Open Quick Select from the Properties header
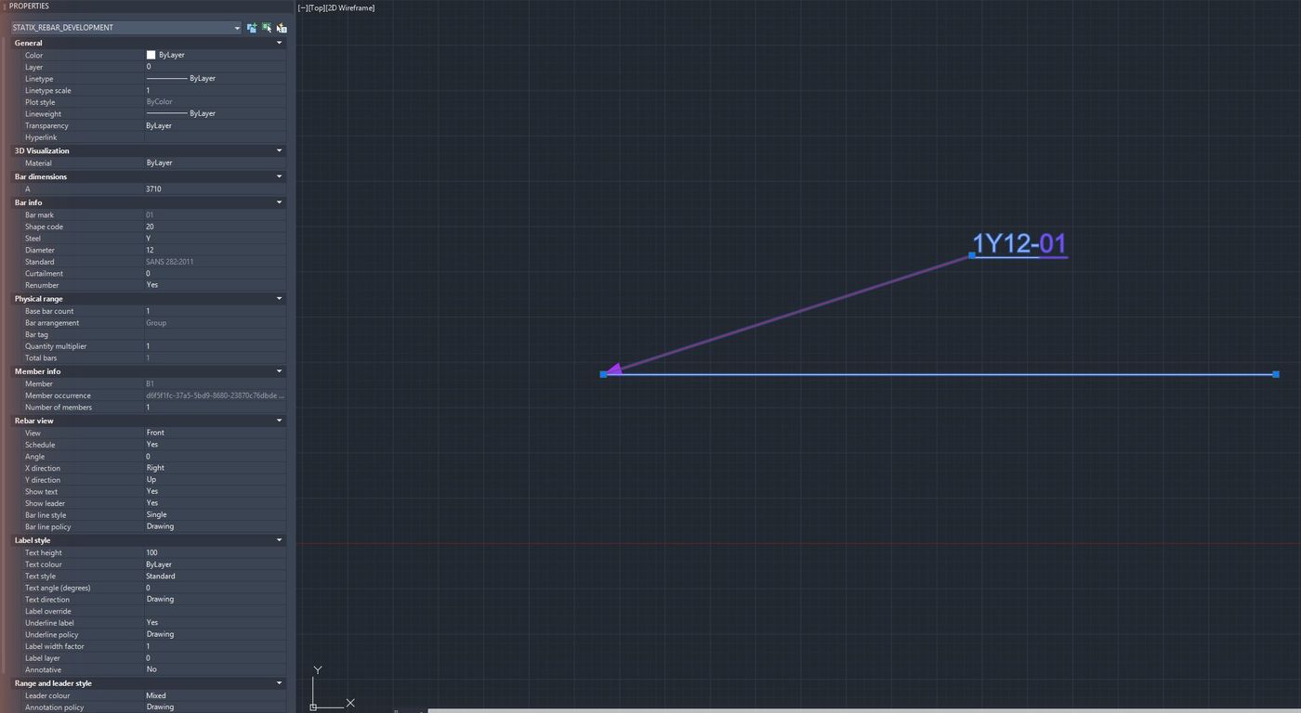This screenshot has width=1301, height=713. pos(282,28)
